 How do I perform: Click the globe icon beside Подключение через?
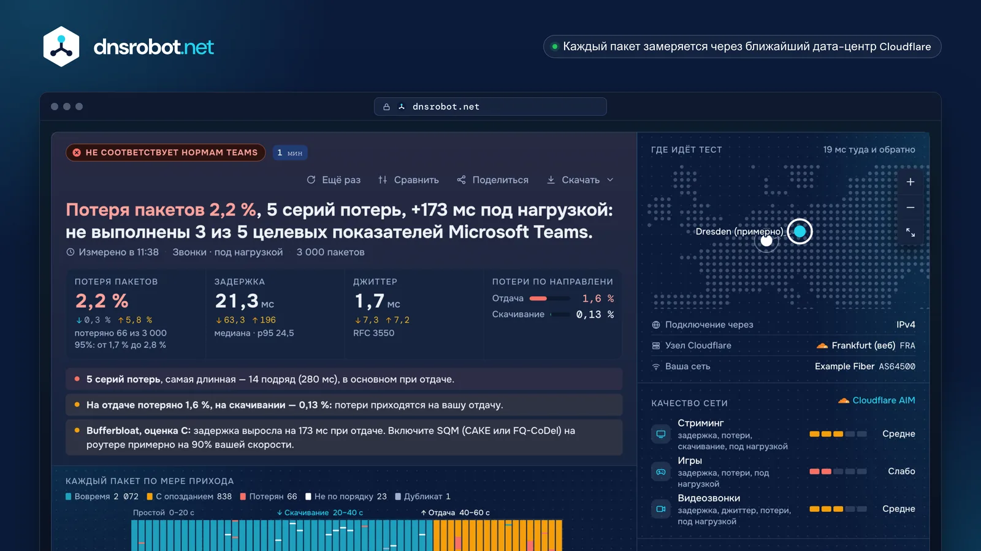[656, 325]
